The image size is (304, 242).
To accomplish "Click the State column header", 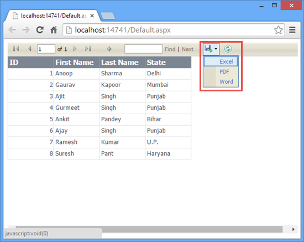I will click(x=168, y=63).
